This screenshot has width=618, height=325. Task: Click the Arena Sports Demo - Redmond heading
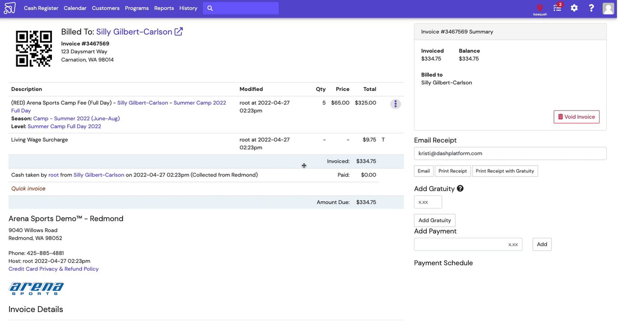66,219
